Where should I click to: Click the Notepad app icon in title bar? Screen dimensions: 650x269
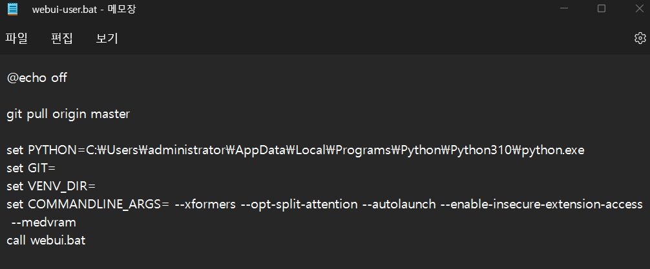(x=12, y=8)
